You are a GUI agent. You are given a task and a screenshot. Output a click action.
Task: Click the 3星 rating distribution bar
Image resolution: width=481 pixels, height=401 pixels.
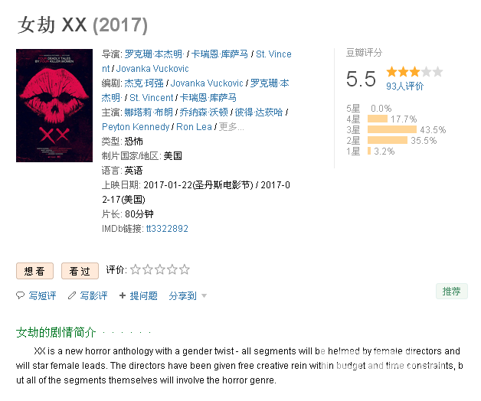391,129
